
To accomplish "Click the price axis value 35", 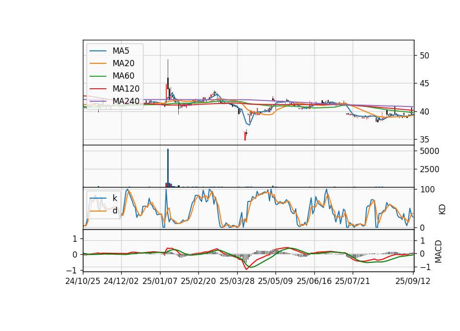I will (424, 140).
